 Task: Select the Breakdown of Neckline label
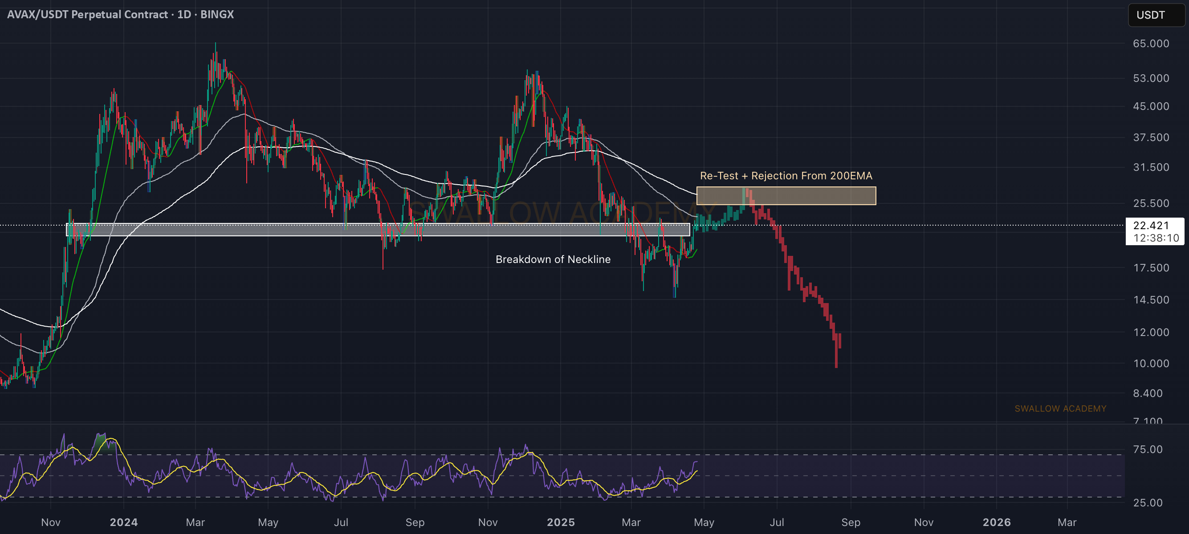pos(553,259)
